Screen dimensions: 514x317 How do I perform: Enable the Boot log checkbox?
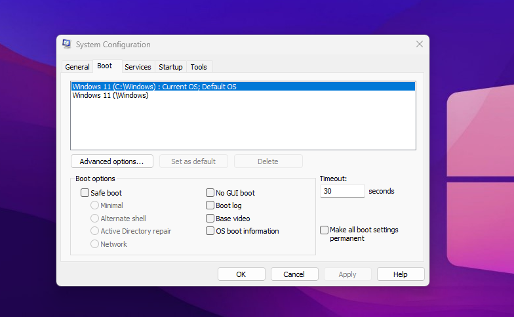[x=210, y=205]
